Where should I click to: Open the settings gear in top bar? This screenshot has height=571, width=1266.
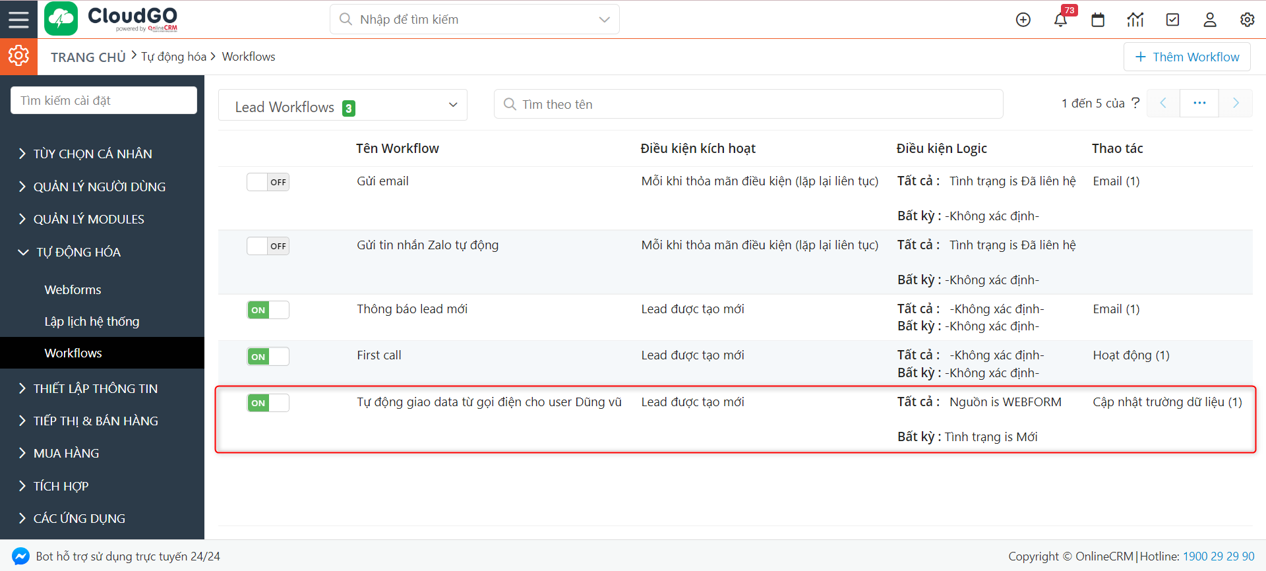coord(1247,20)
